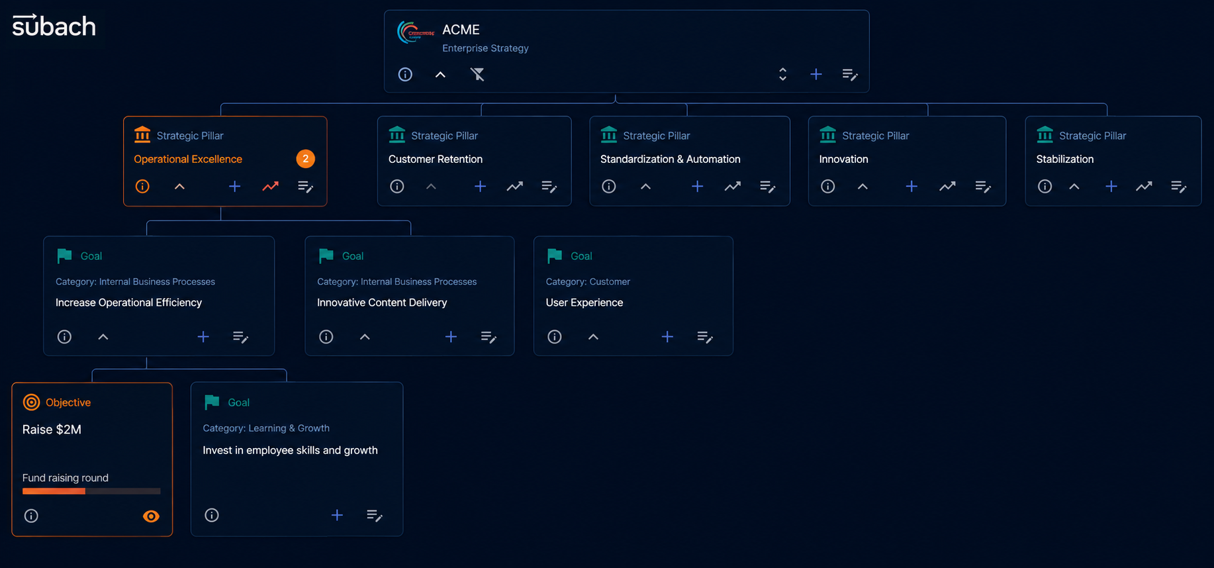Select 'Enterprise Strategy' subtitle
The height and width of the screenshot is (568, 1214).
click(x=485, y=48)
